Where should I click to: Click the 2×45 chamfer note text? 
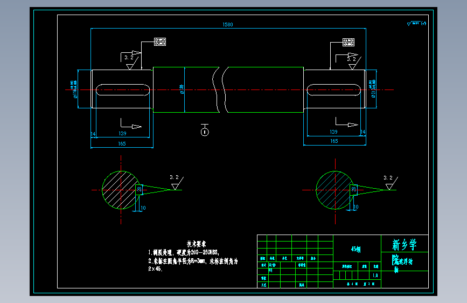pyautogui.click(x=155, y=268)
